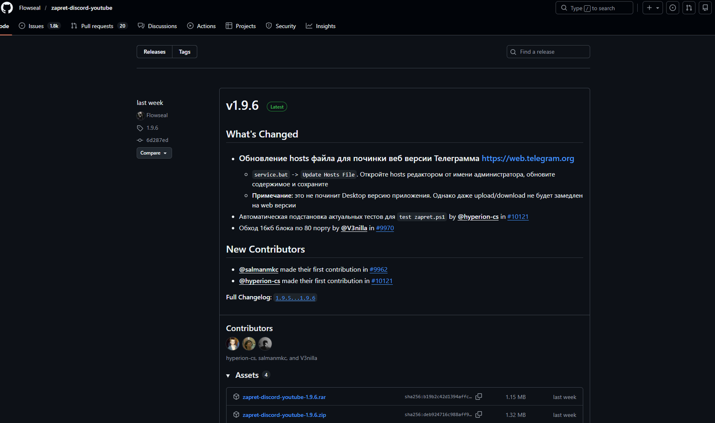Open the web.telegram.org link
The image size is (715, 423).
point(528,158)
